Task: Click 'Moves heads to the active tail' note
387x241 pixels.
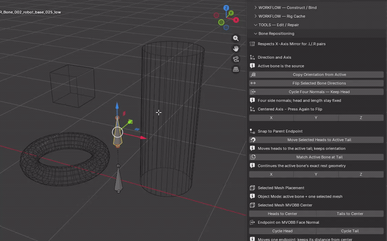Action: 302,148
